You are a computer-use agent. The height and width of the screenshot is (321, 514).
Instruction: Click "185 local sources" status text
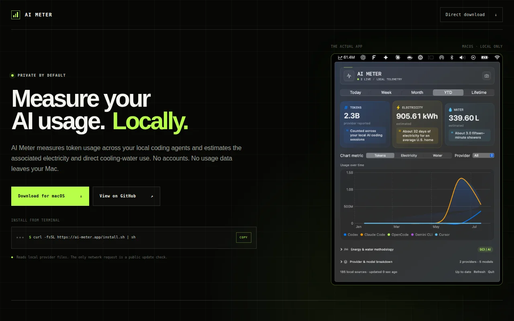(369, 272)
